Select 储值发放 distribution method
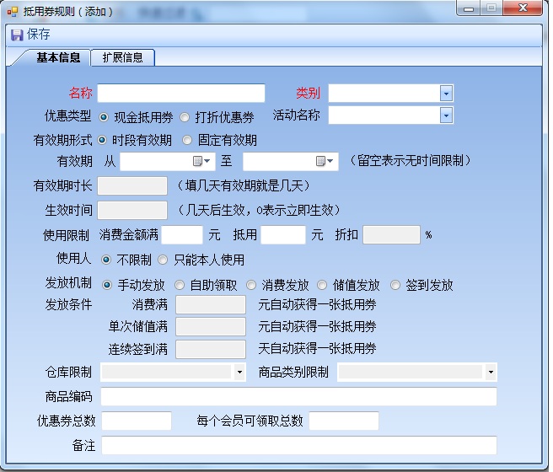 pos(322,285)
